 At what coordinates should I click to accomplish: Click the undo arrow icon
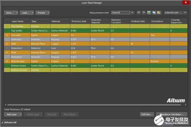[x=138, y=13]
